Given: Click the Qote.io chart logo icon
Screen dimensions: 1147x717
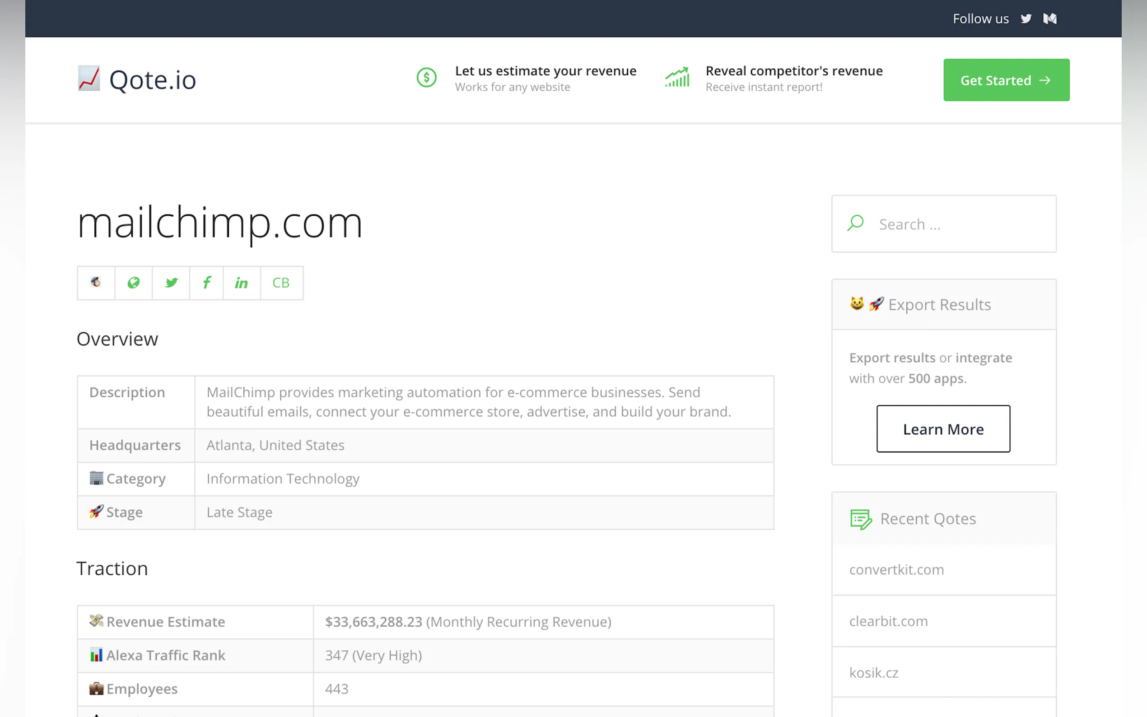Looking at the screenshot, I should pos(89,78).
